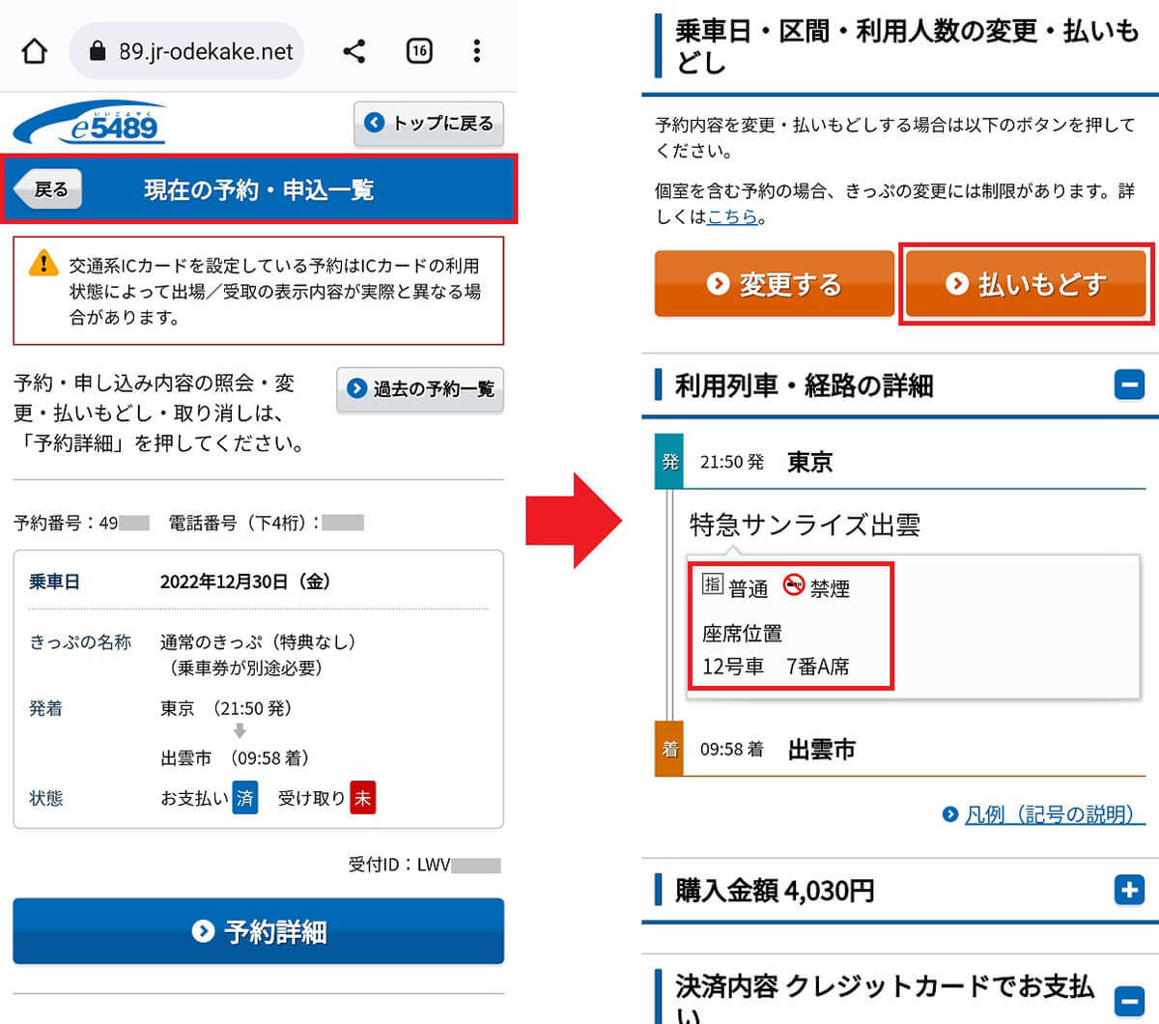The image size is (1159, 1024).
Task: Open the こちら link about restrictions
Action: [x=732, y=217]
